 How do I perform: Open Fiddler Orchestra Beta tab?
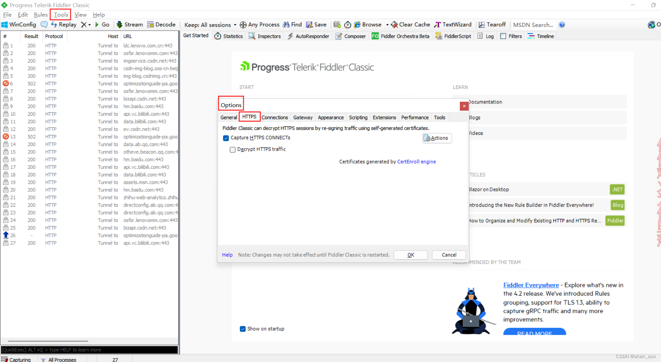pyautogui.click(x=401, y=36)
